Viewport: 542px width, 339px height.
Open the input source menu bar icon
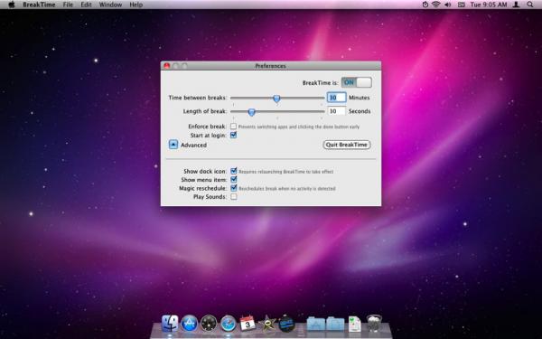[x=461, y=5]
